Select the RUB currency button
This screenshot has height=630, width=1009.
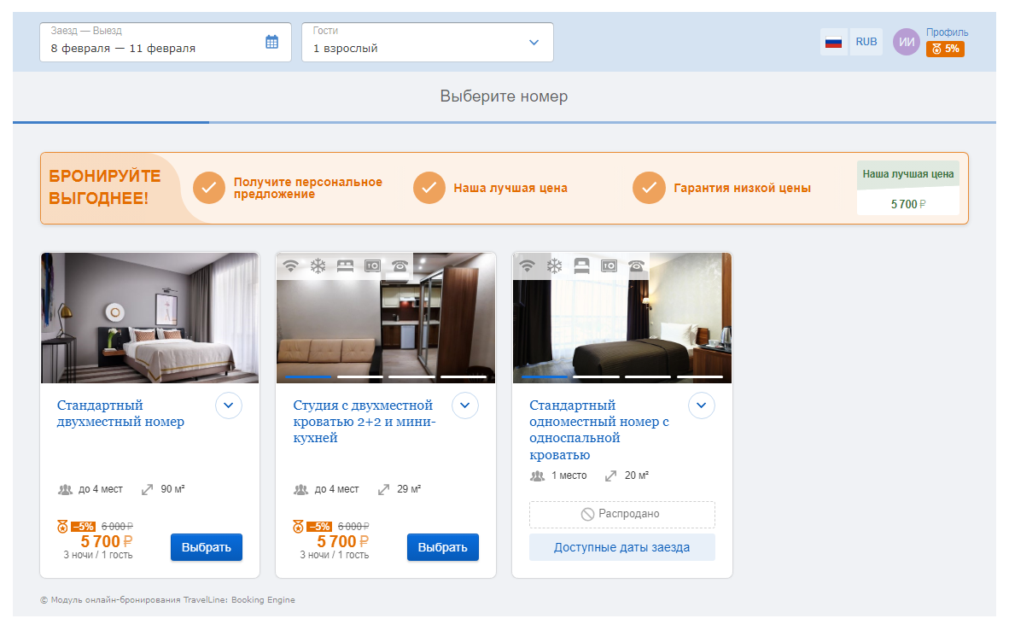coord(866,42)
